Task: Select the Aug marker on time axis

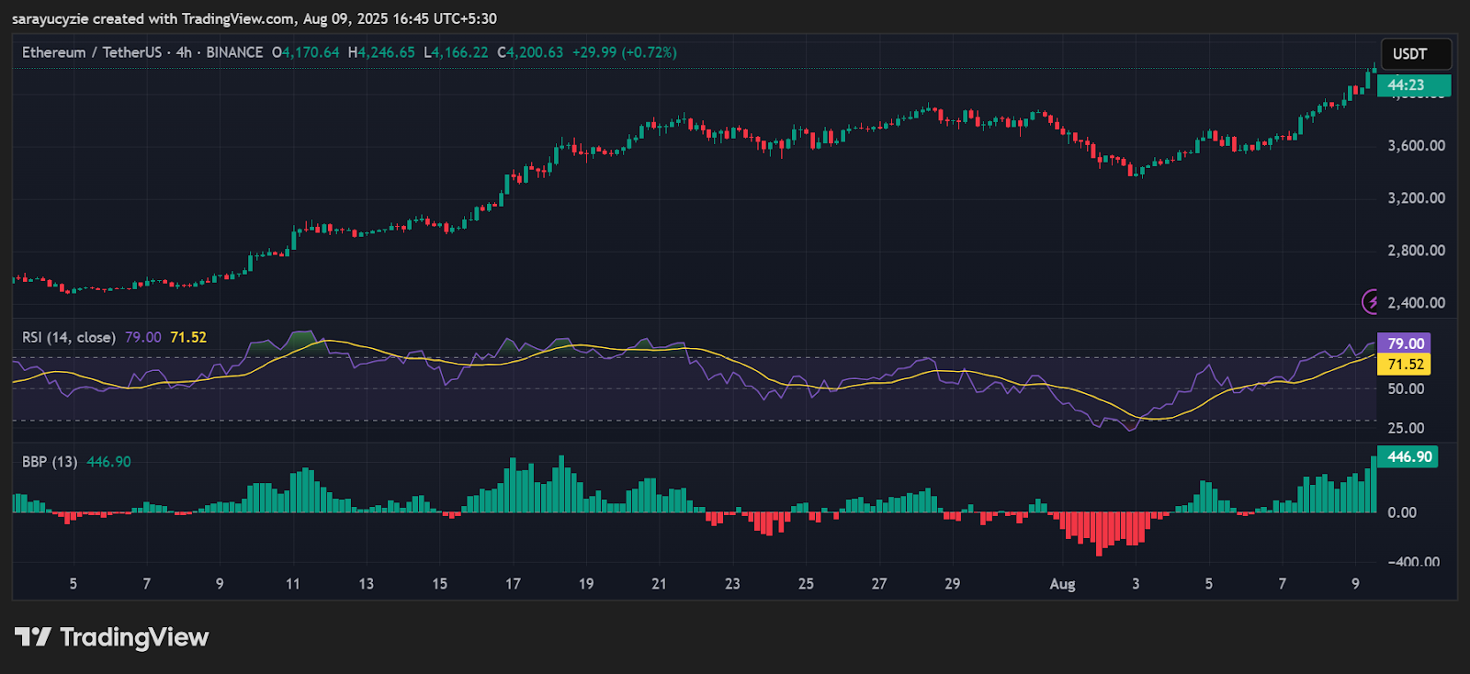Action: 1062,584
